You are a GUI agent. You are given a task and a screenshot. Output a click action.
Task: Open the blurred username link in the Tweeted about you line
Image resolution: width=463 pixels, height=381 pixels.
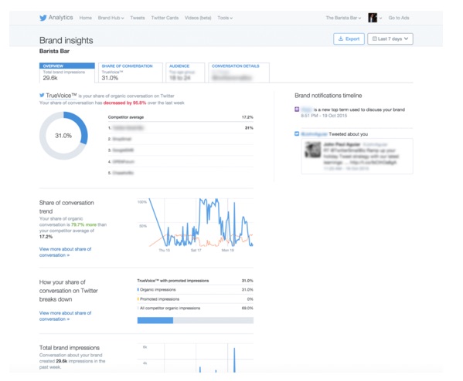314,134
